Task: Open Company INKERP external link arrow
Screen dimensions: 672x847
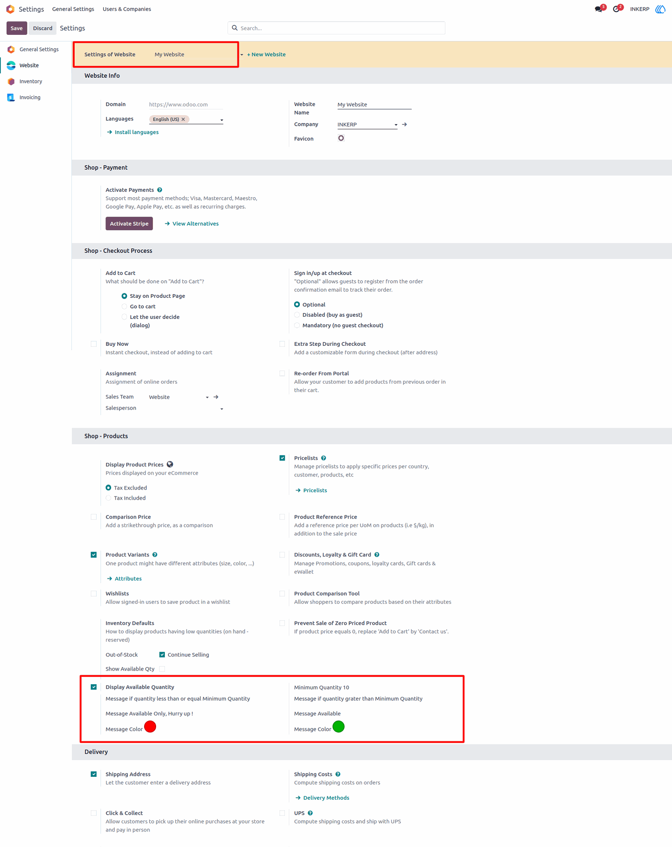Action: (x=404, y=124)
